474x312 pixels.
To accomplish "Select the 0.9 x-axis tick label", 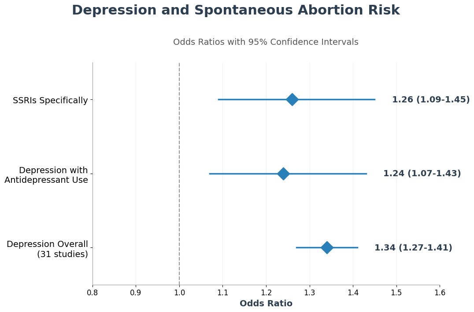I will tap(136, 293).
